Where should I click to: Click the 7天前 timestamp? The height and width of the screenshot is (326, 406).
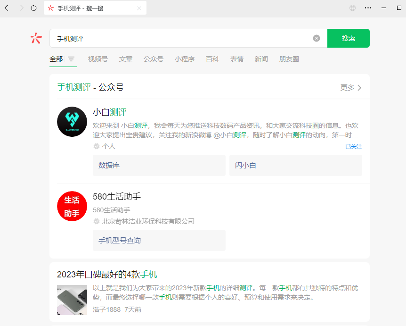[133, 309]
